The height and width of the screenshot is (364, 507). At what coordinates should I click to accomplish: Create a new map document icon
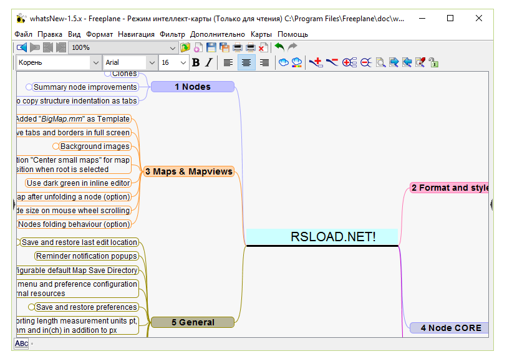click(198, 47)
